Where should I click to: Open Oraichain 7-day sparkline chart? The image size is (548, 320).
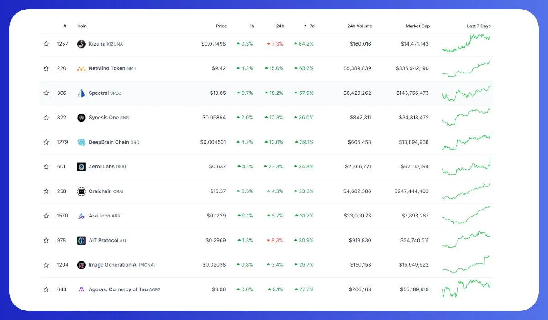pos(466,191)
